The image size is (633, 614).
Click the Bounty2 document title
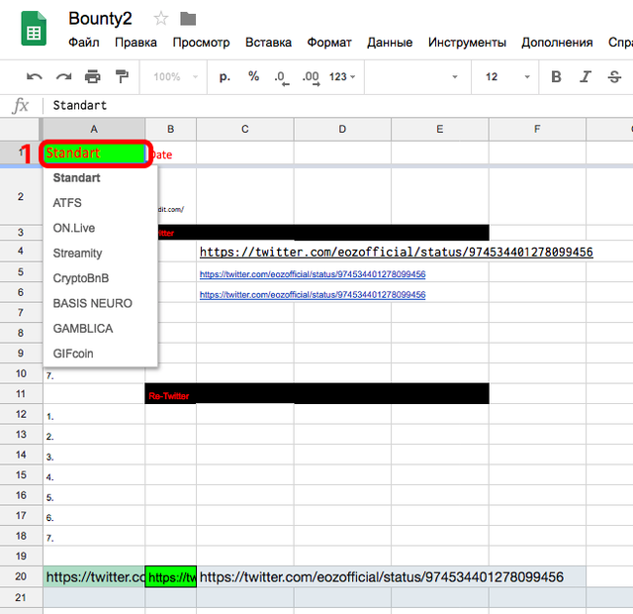pyautogui.click(x=100, y=19)
